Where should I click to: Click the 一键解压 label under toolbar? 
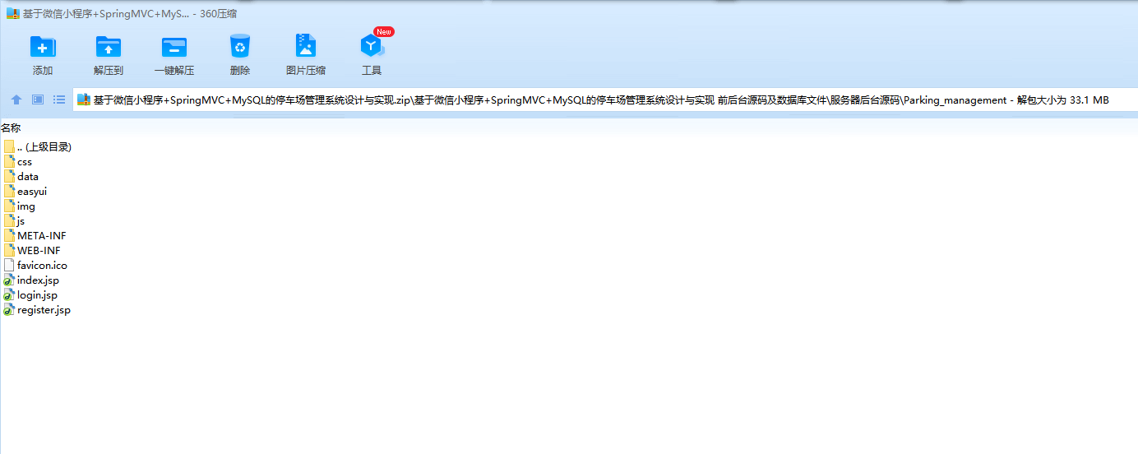coord(174,71)
